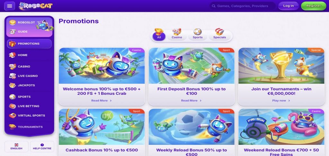329x156 pixels.
Task: Open the Help Centre question icon
Action: 42,145
